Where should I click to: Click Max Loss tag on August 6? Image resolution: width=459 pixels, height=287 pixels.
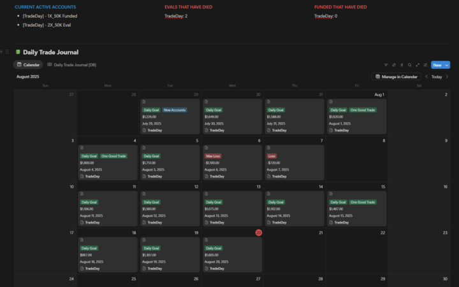213,156
